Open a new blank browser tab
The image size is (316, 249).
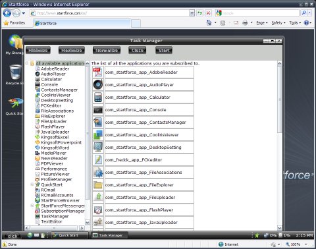pyautogui.click(x=136, y=24)
